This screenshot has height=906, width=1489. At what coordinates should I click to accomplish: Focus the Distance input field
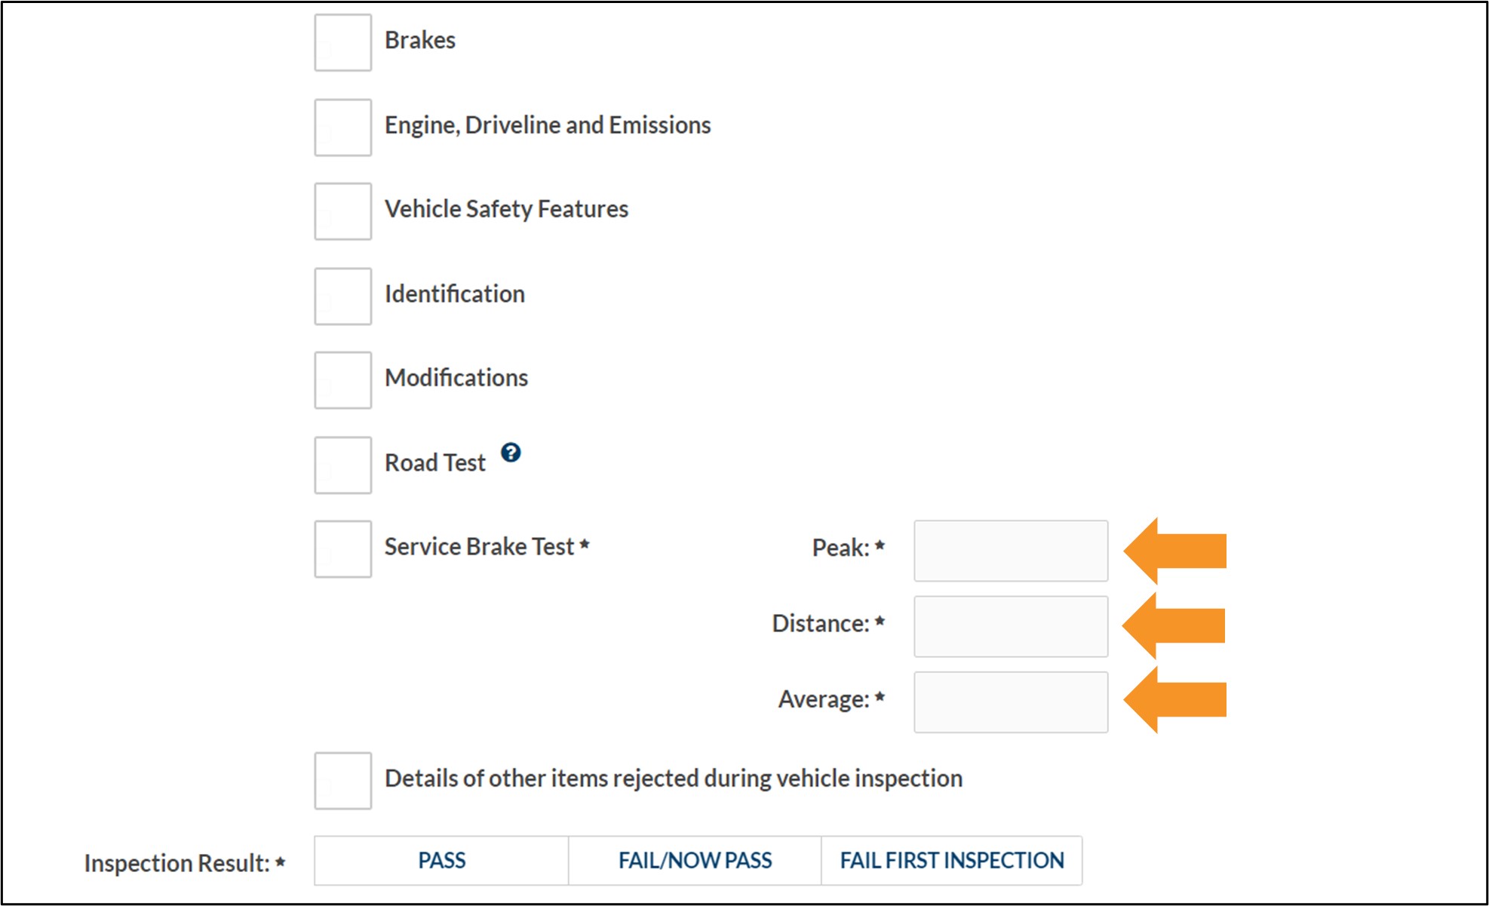pos(1011,627)
